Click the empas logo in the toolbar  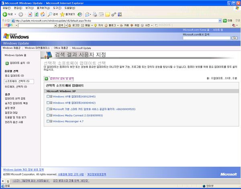pyautogui.click(x=8, y=25)
